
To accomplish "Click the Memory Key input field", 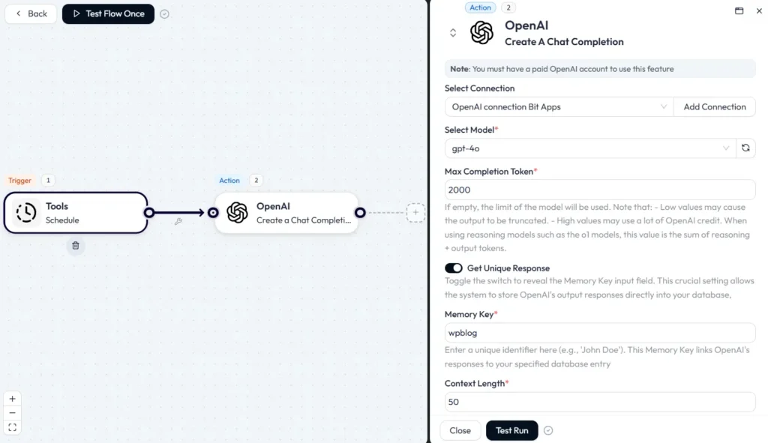I will [599, 333].
